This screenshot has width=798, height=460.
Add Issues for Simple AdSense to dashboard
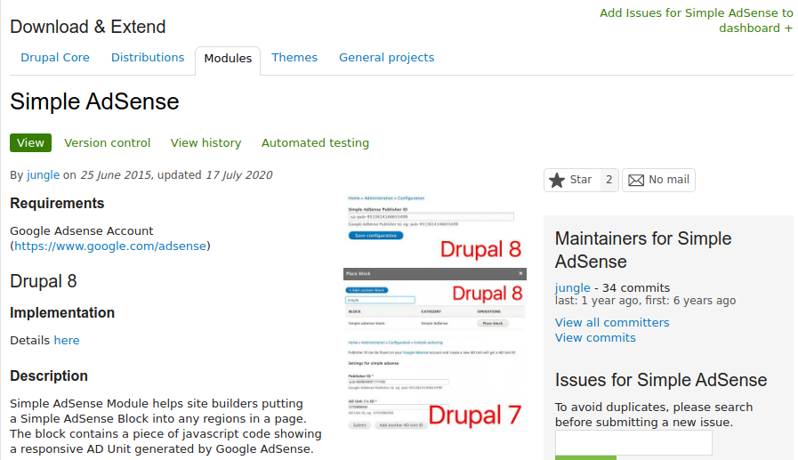[x=697, y=20]
